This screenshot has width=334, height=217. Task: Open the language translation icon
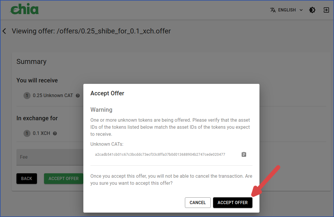pyautogui.click(x=273, y=10)
